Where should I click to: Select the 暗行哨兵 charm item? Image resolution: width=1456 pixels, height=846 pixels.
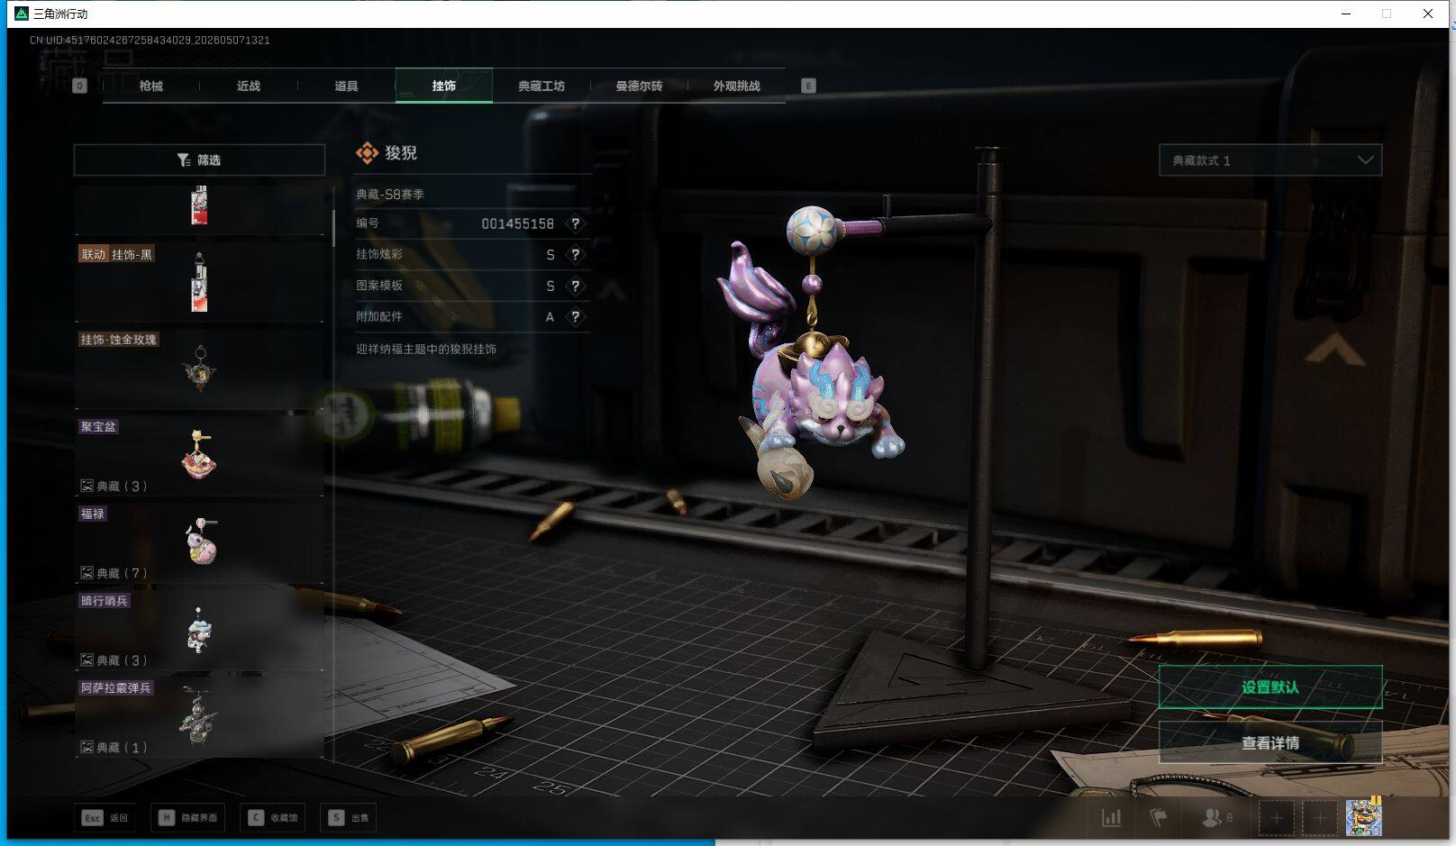tap(199, 629)
